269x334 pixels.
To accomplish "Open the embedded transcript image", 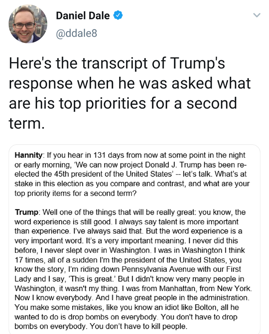I will [135, 239].
